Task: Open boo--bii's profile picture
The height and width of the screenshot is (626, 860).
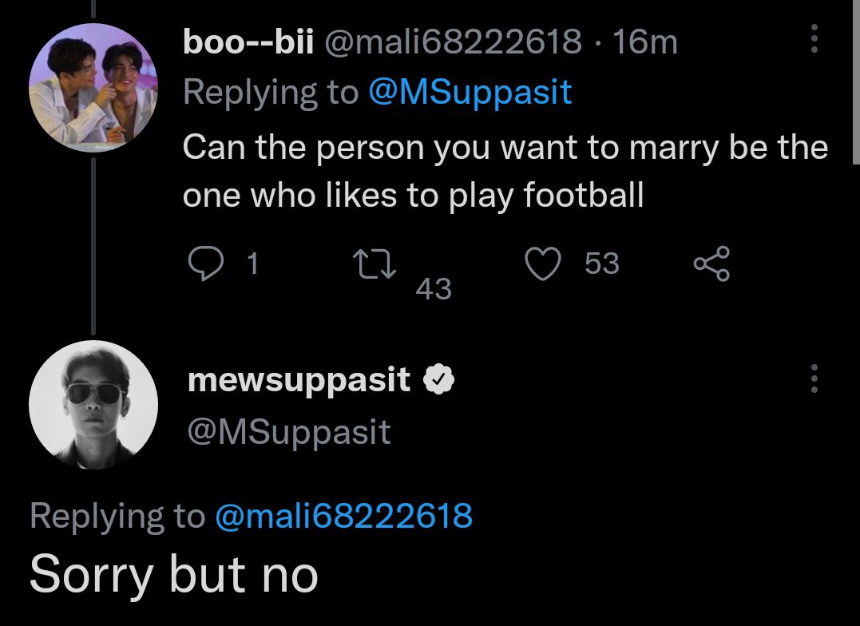Action: [93, 87]
